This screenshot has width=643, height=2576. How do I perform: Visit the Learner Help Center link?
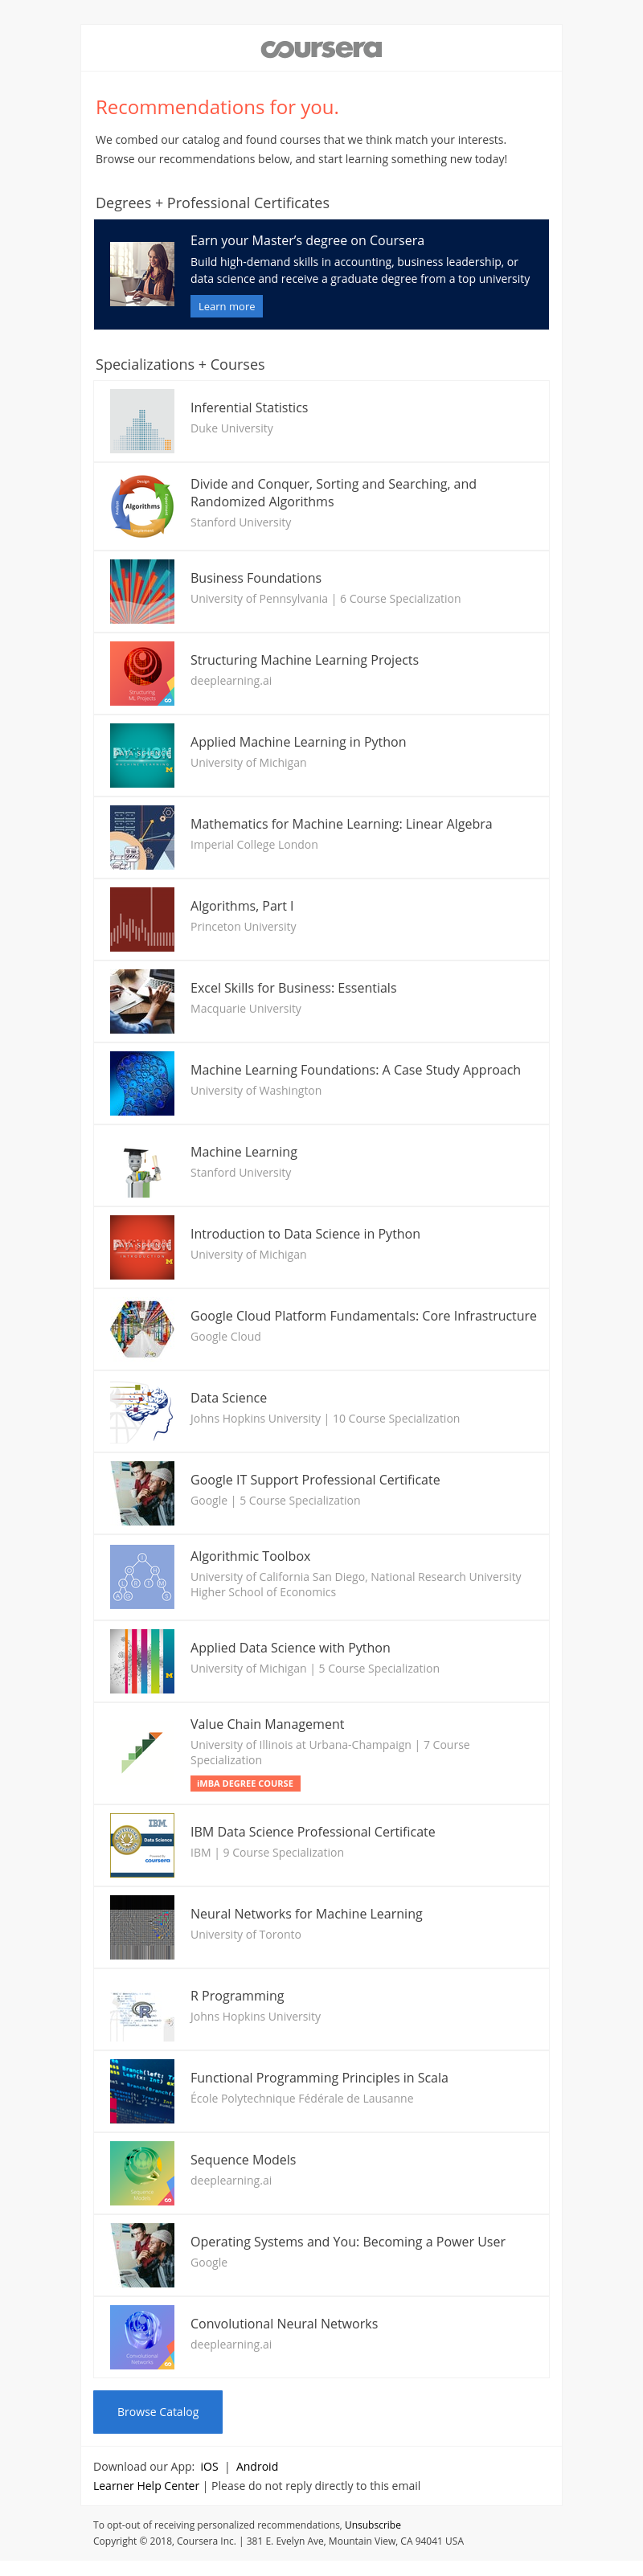[x=146, y=2486]
